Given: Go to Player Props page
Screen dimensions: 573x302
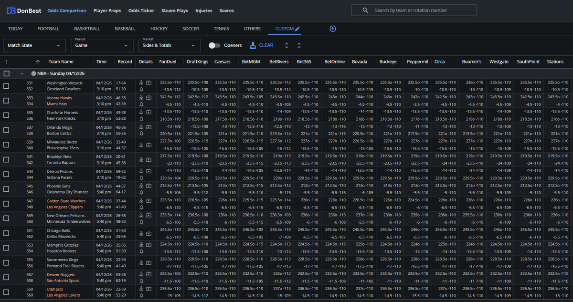Looking at the screenshot, I should (107, 10).
